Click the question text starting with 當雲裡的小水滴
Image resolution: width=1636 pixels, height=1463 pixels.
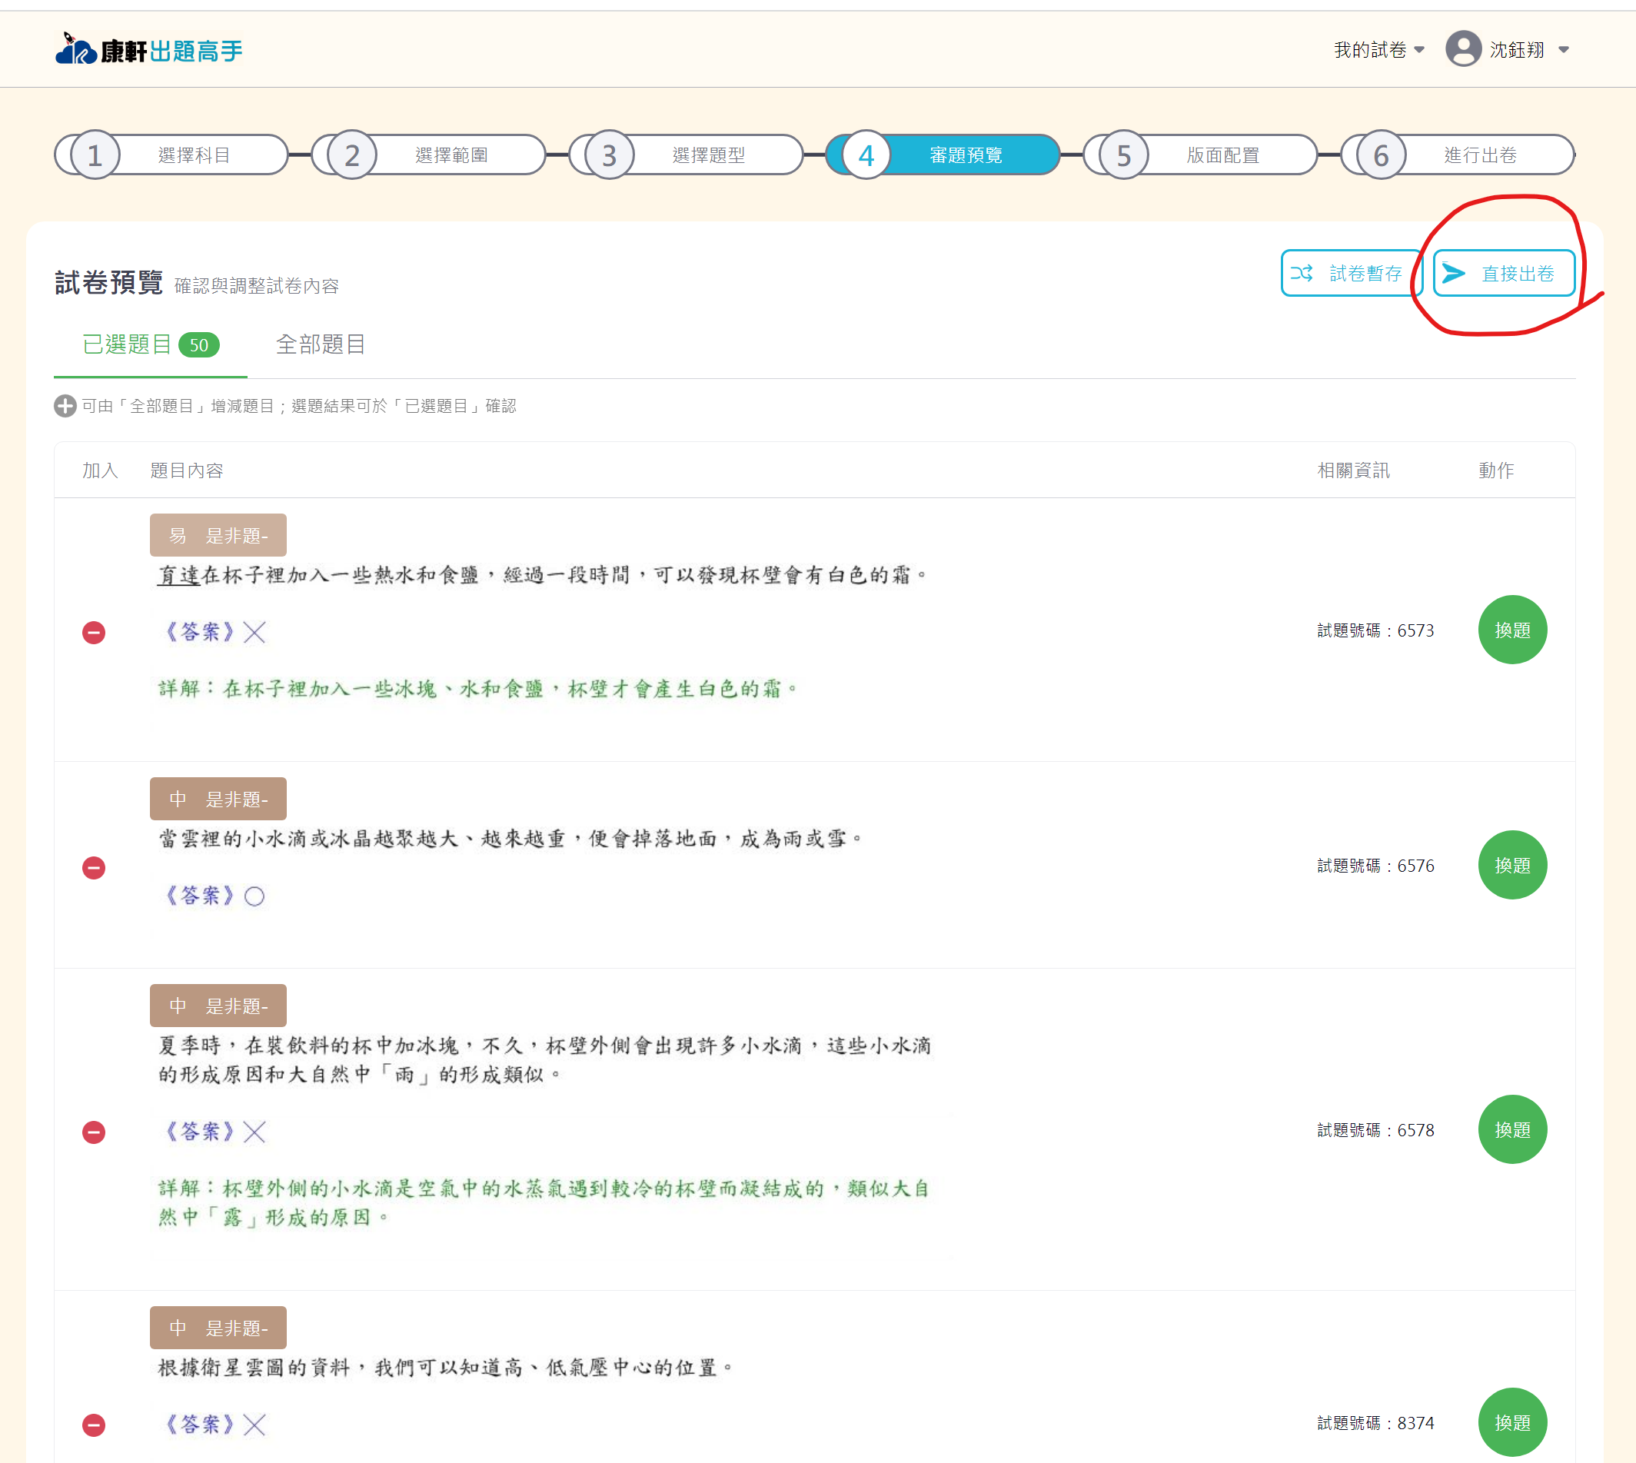click(510, 840)
